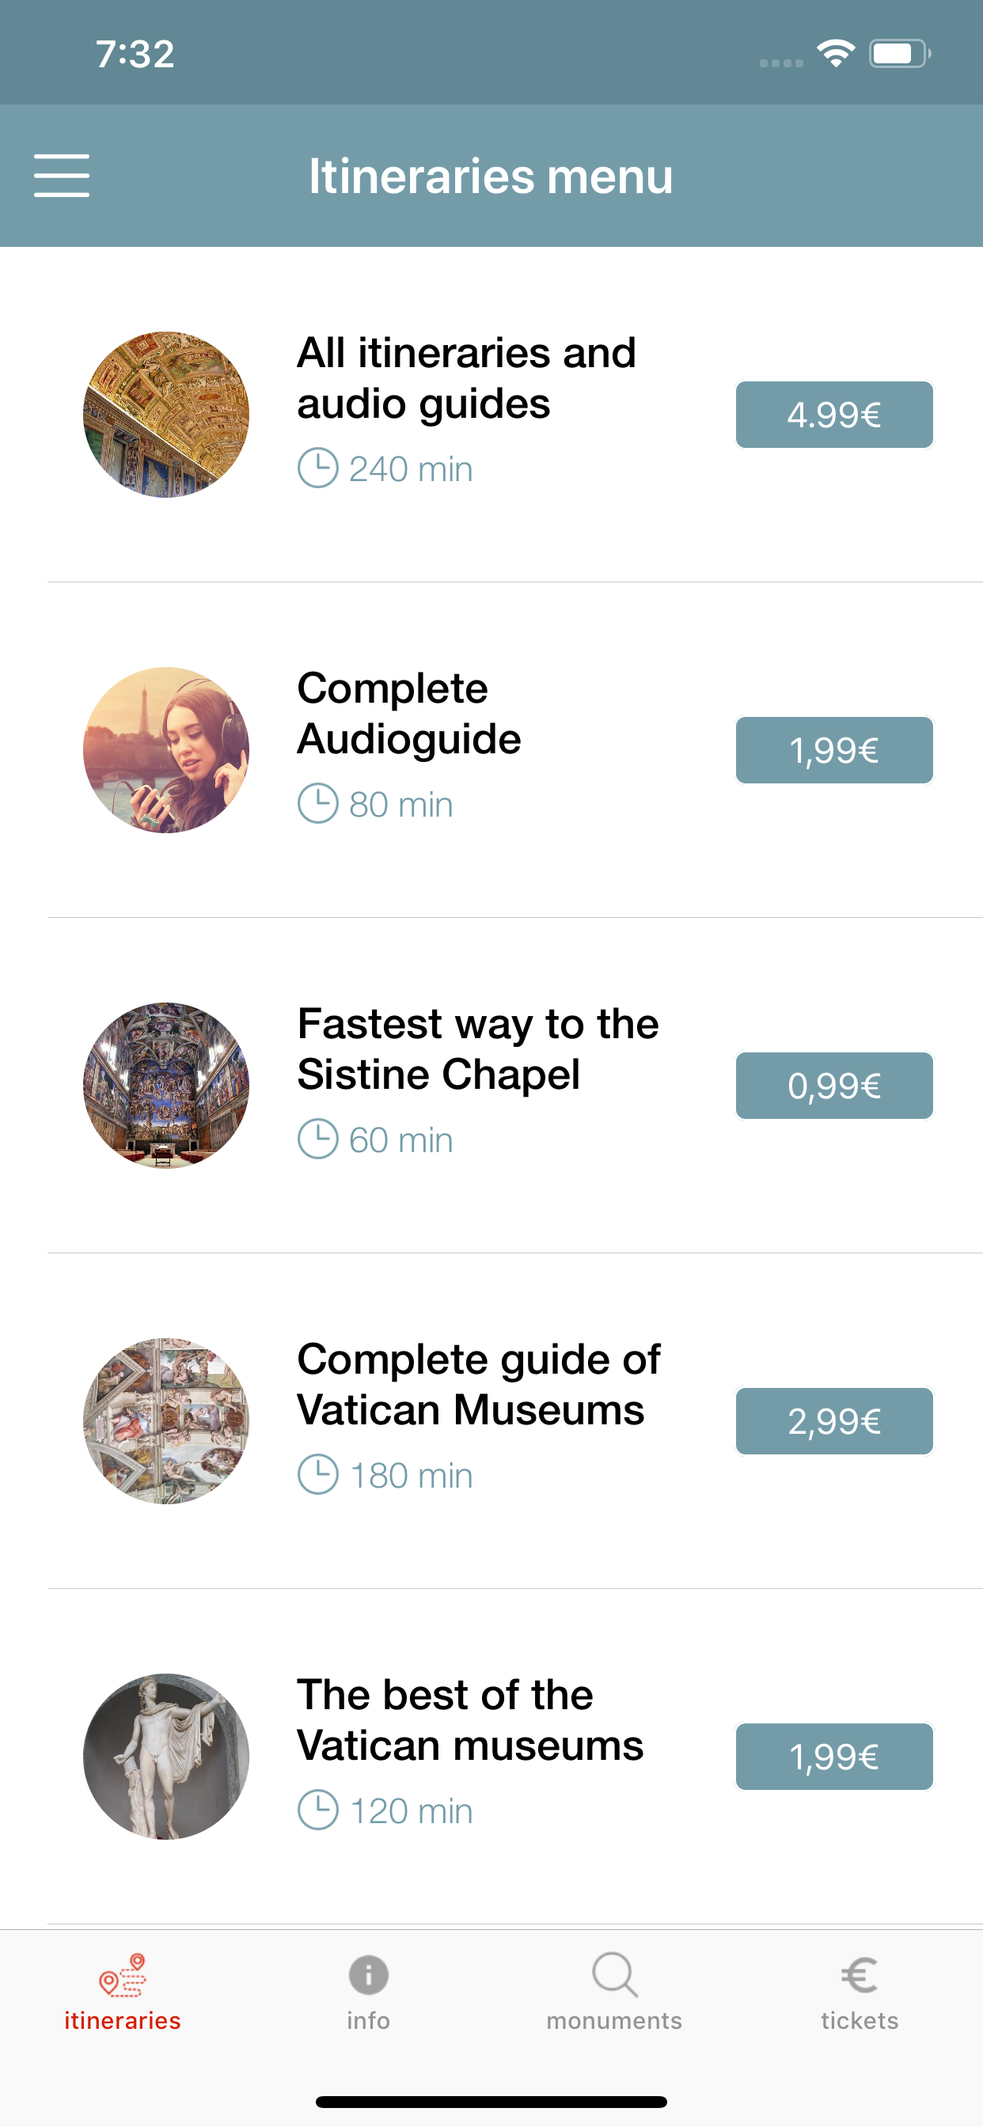Buy all itineraries for 4.99€
The height and width of the screenshot is (2127, 983).
tap(834, 415)
